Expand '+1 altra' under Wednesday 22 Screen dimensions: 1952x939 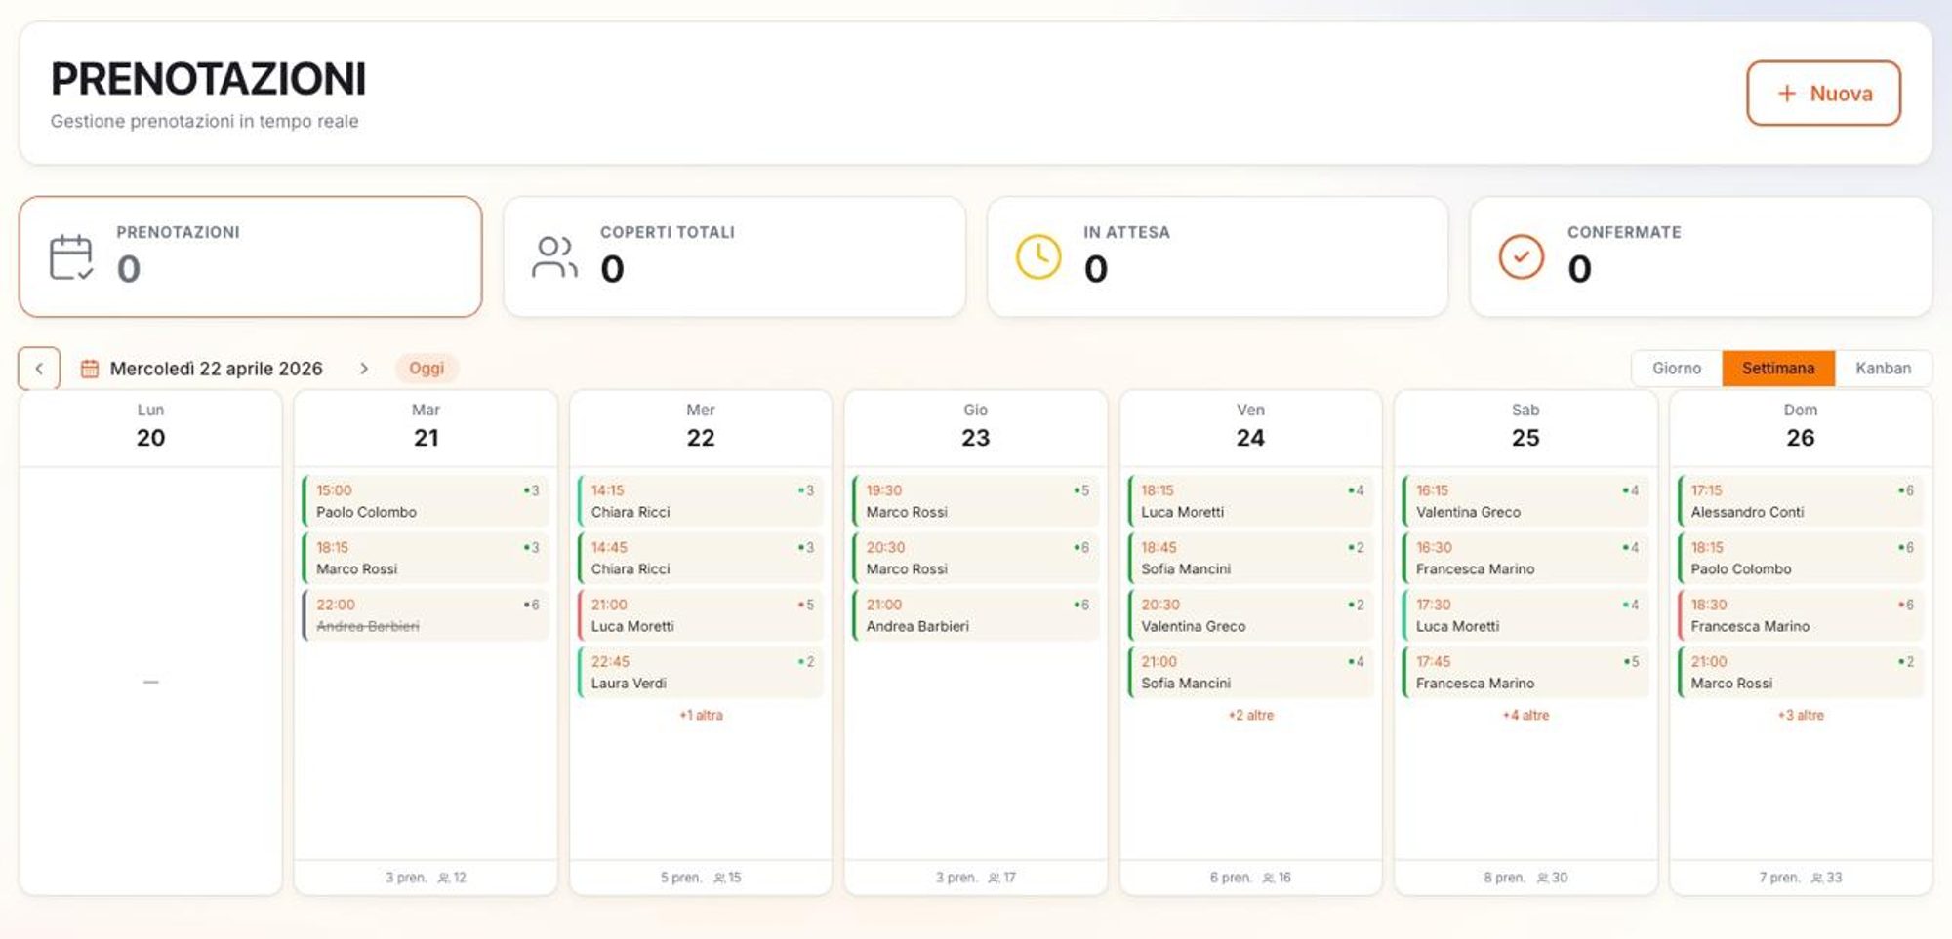702,715
